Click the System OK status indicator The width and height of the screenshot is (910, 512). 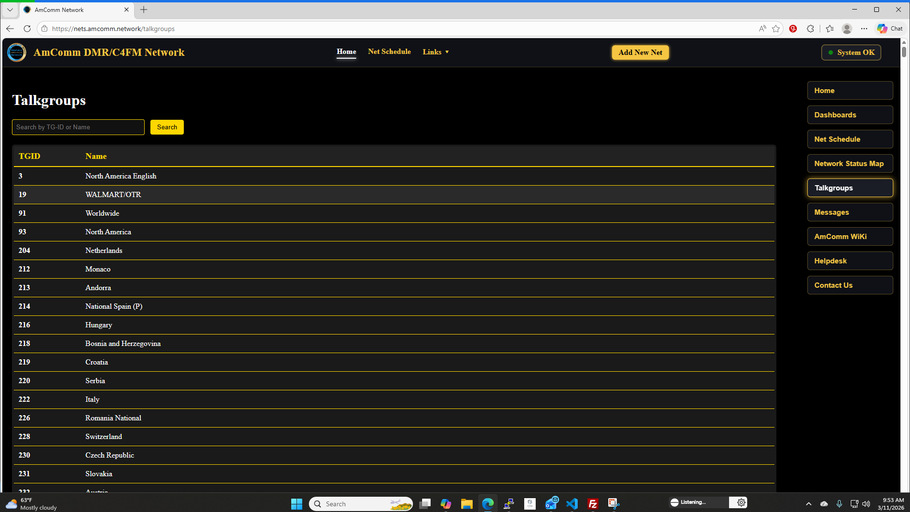coord(851,52)
